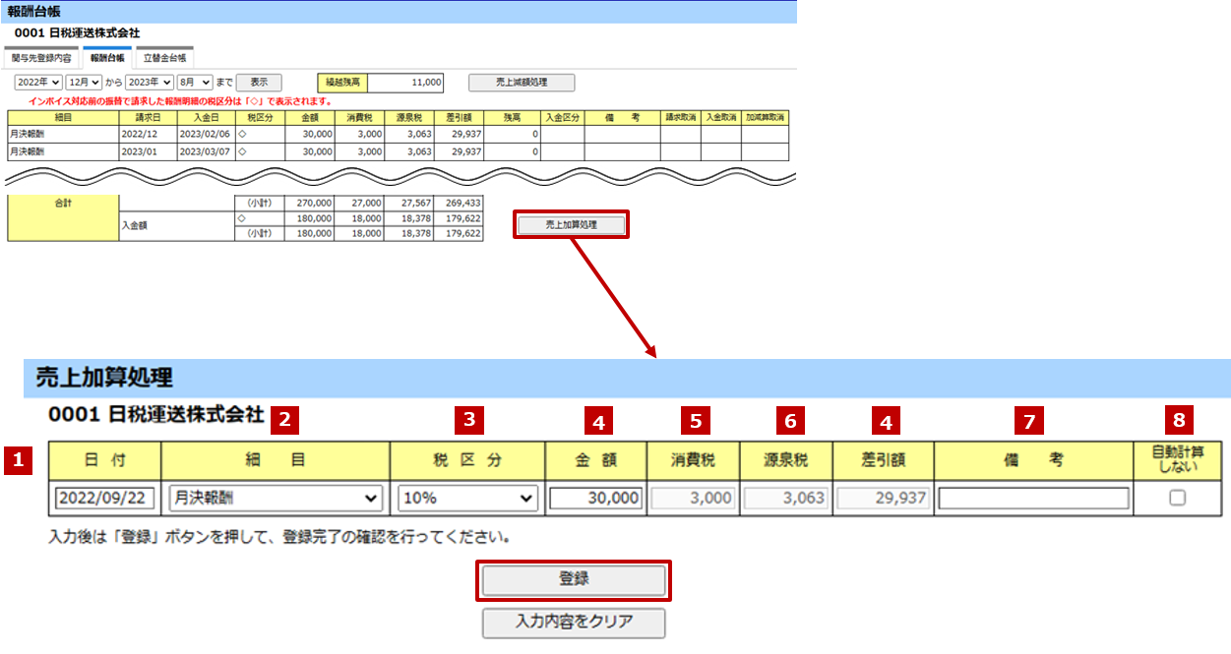Expand the 細目 dropdown set to 月決報酬
This screenshot has width=1231, height=654.
275,499
